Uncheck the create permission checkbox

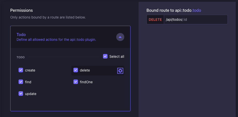point(21,70)
